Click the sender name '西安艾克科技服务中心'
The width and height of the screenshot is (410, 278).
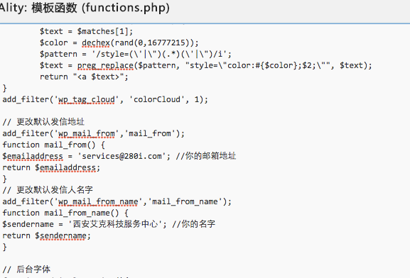point(115,224)
